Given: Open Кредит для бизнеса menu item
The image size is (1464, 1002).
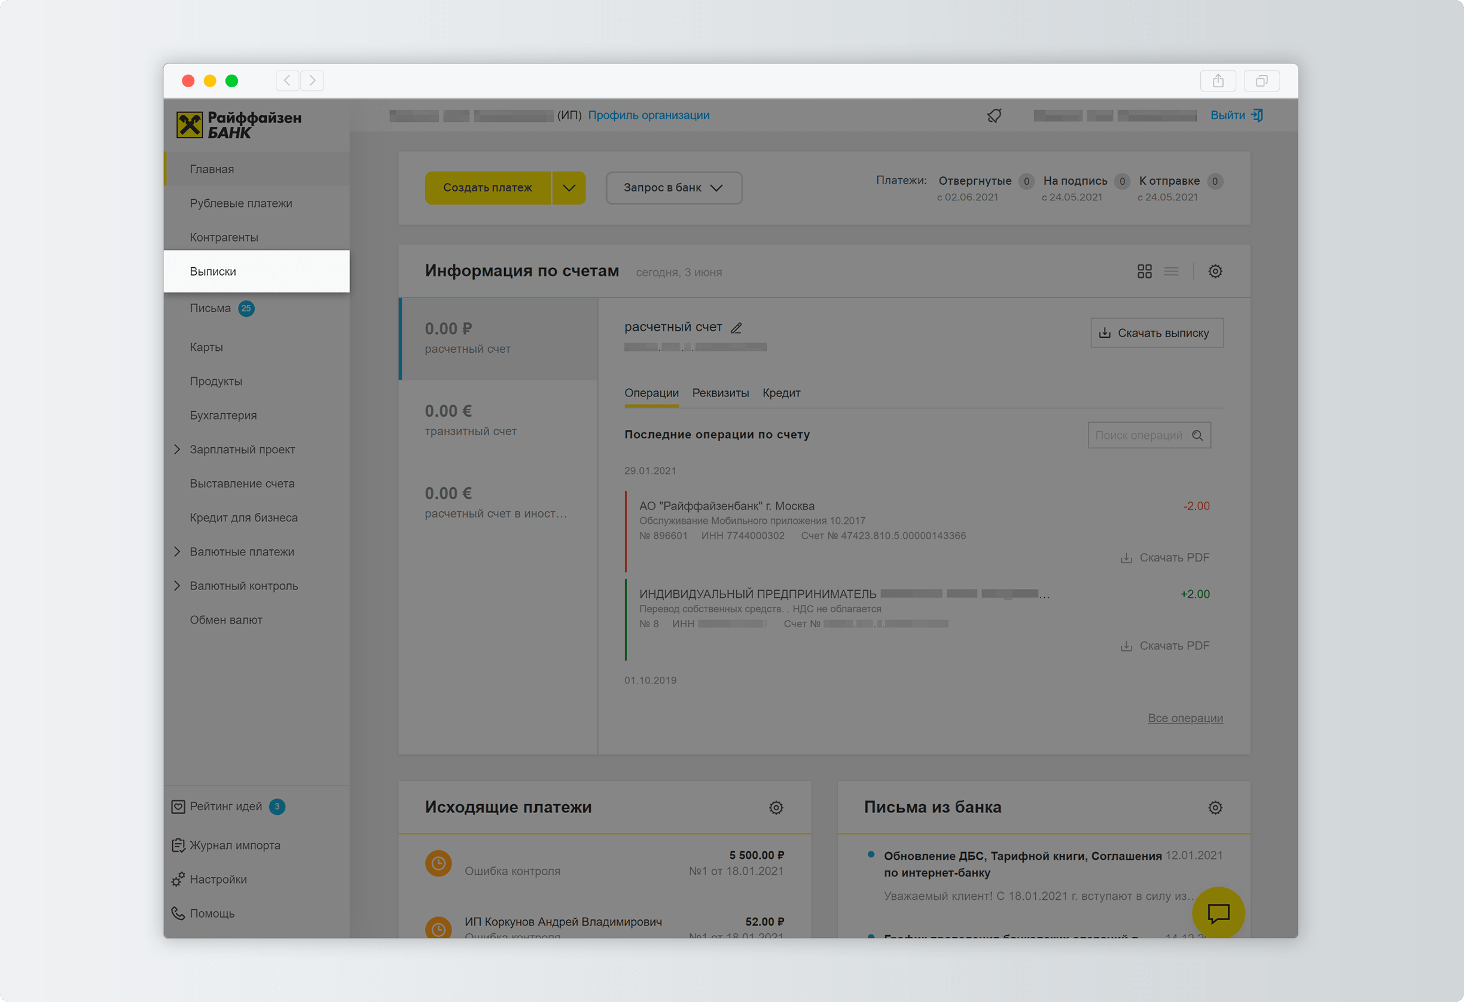Looking at the screenshot, I should (x=257, y=518).
